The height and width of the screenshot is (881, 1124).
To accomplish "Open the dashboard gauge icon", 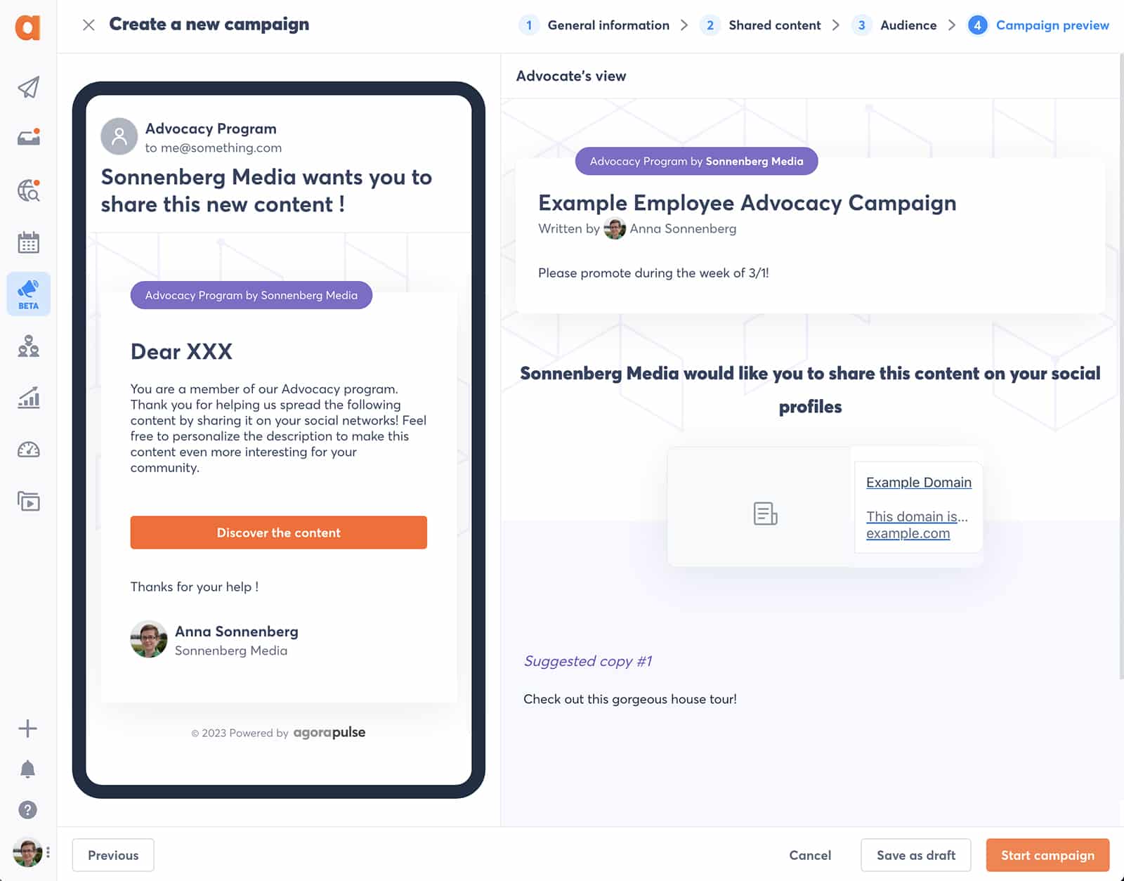I will (28, 450).
